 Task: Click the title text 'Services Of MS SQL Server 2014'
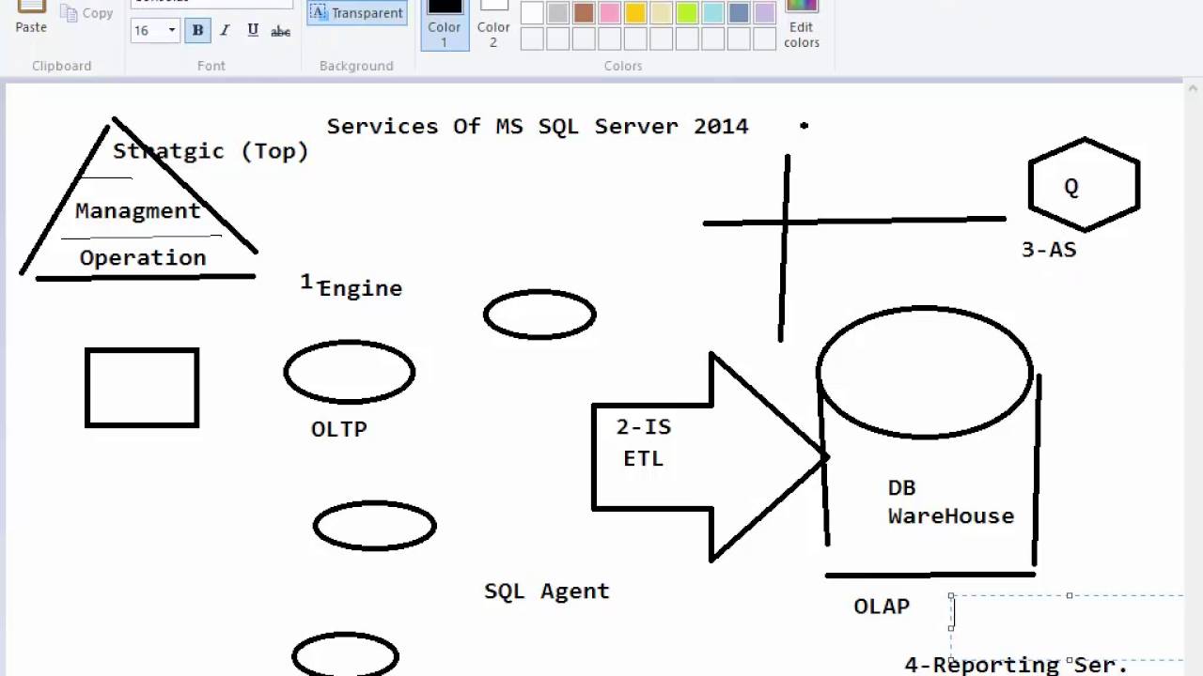coord(538,126)
